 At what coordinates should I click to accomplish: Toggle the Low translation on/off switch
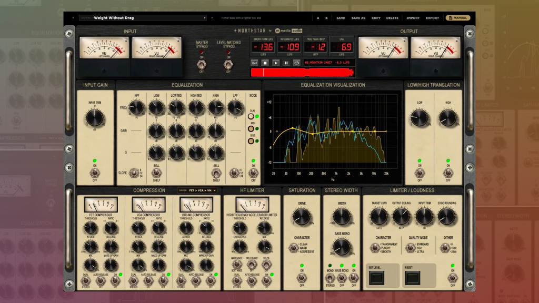point(420,173)
